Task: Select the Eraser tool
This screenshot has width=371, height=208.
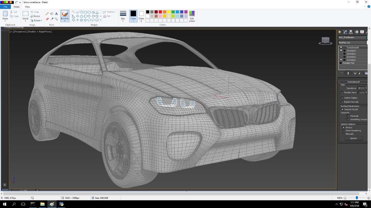Action: click(47, 19)
